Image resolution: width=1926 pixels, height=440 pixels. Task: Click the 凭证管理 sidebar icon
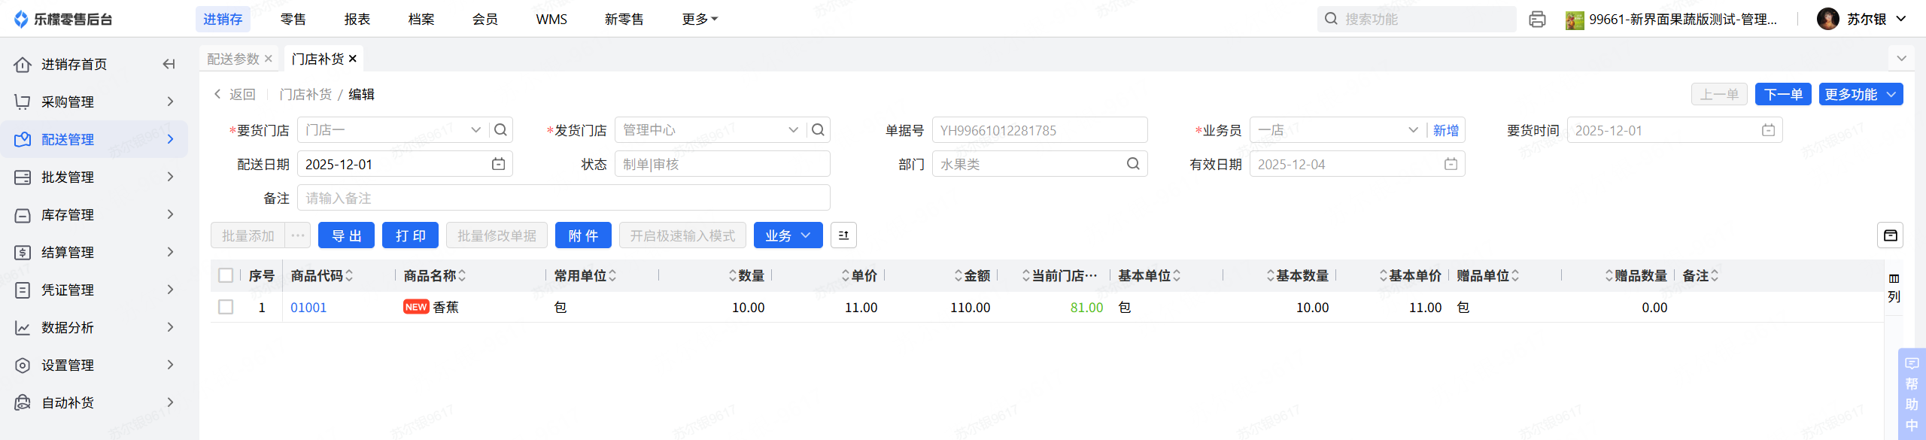[23, 290]
